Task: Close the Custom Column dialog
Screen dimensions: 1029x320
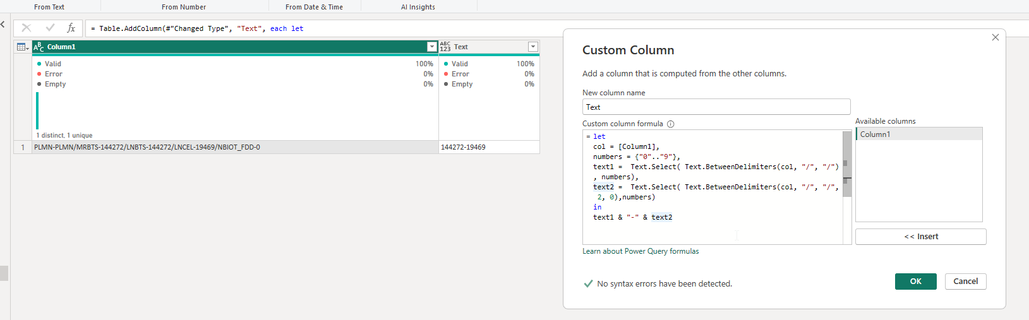Action: pos(996,37)
